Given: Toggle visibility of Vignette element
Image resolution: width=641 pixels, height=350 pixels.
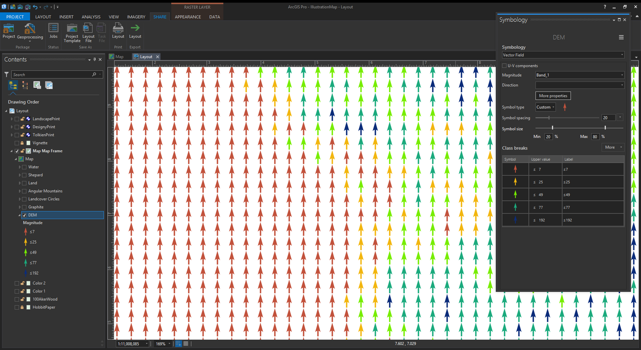Looking at the screenshot, I should point(17,143).
